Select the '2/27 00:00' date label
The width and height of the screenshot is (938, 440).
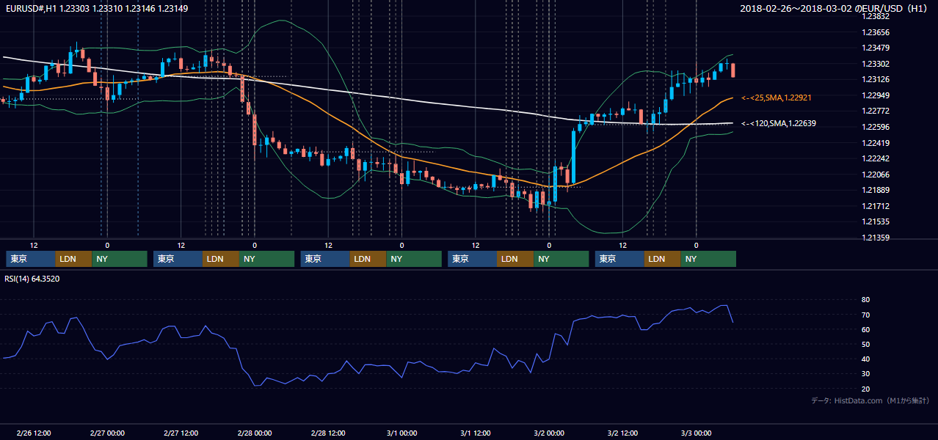pyautogui.click(x=107, y=433)
